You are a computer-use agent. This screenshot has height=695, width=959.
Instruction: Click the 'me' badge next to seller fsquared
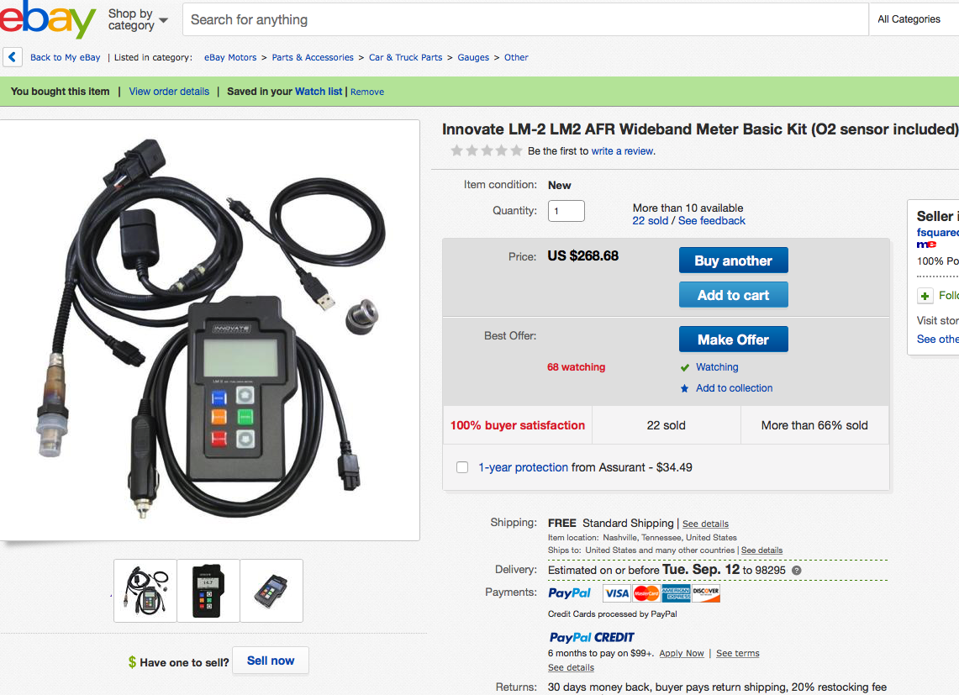coord(928,244)
